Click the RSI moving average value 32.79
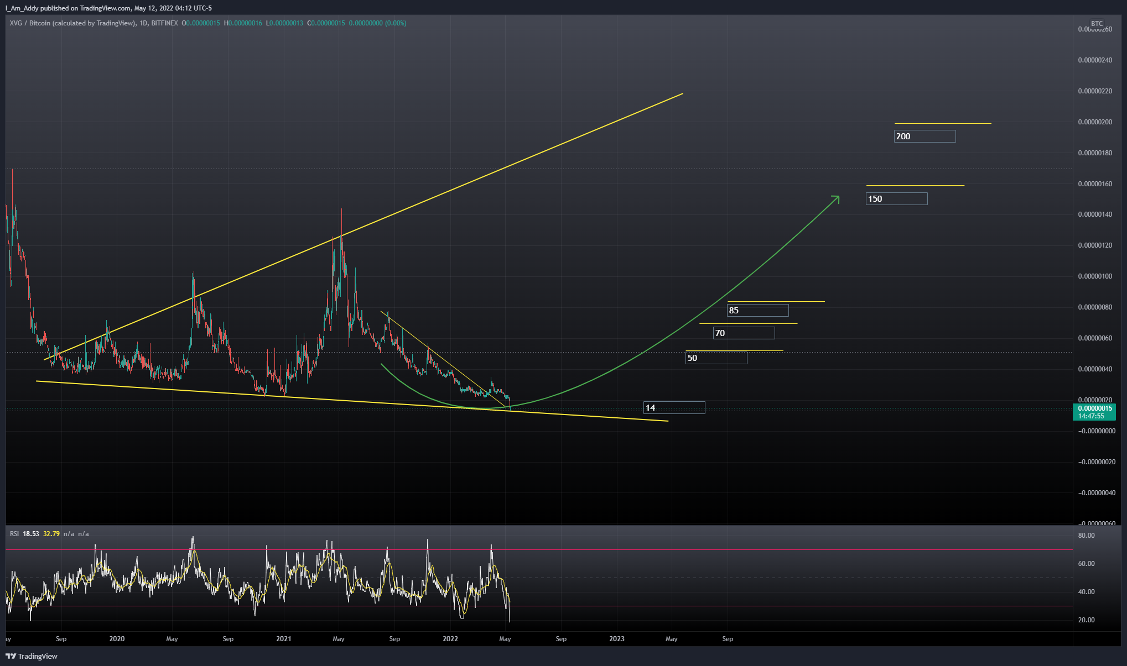The image size is (1127, 666). 51,534
